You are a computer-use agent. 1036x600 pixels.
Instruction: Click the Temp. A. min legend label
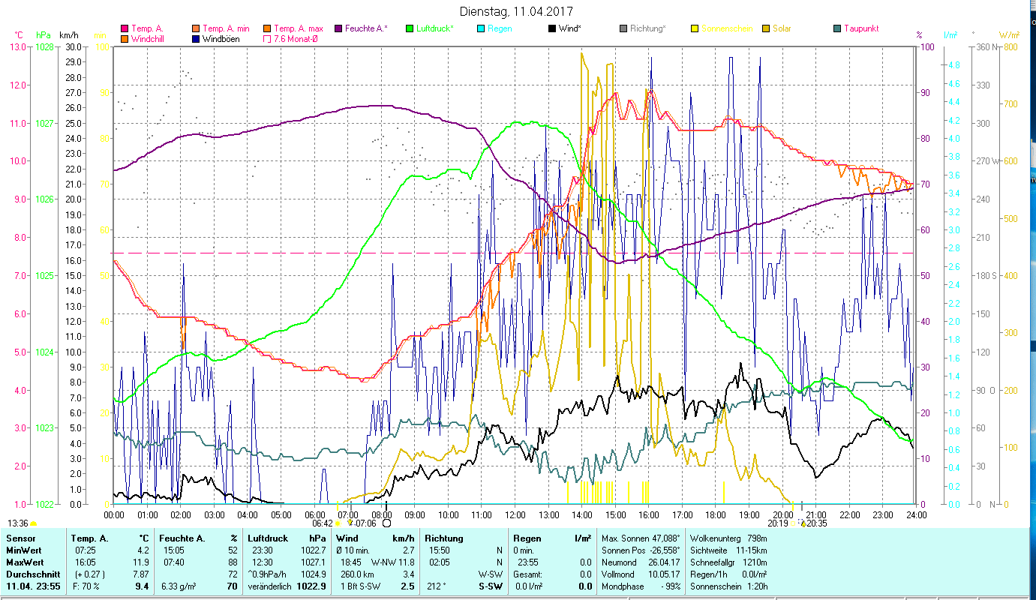(226, 29)
